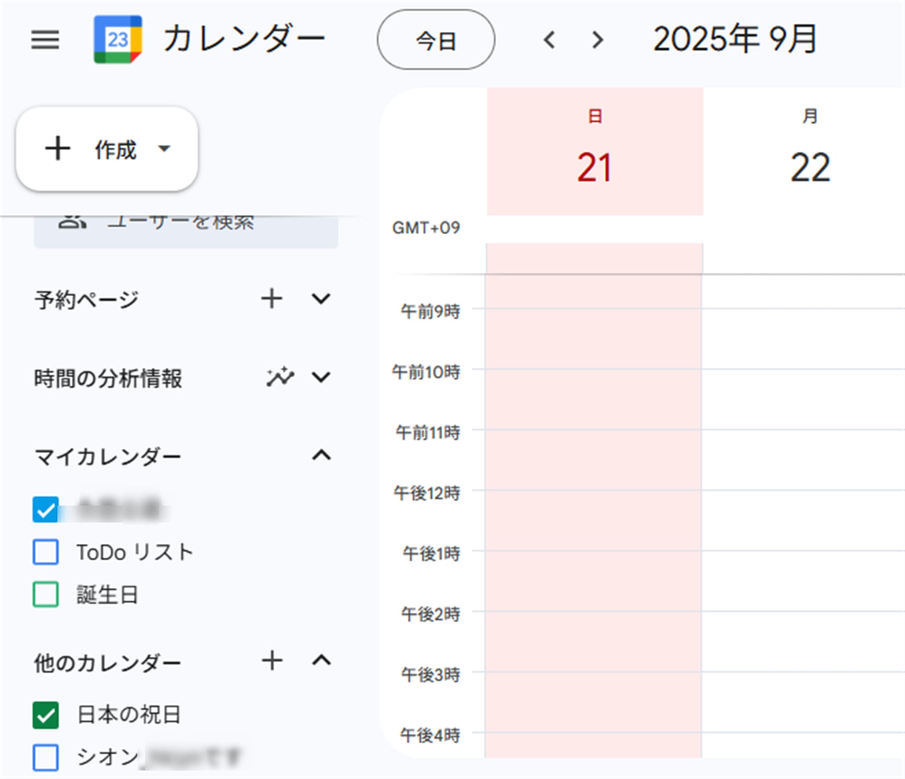Click the 今日 button

436,40
